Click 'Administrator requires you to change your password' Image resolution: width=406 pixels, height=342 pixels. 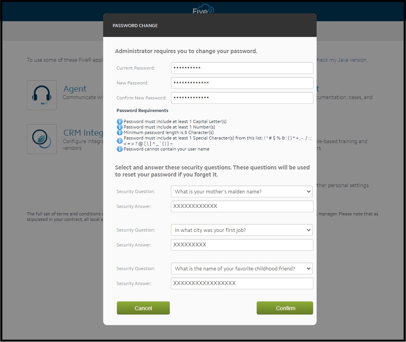[x=186, y=51]
